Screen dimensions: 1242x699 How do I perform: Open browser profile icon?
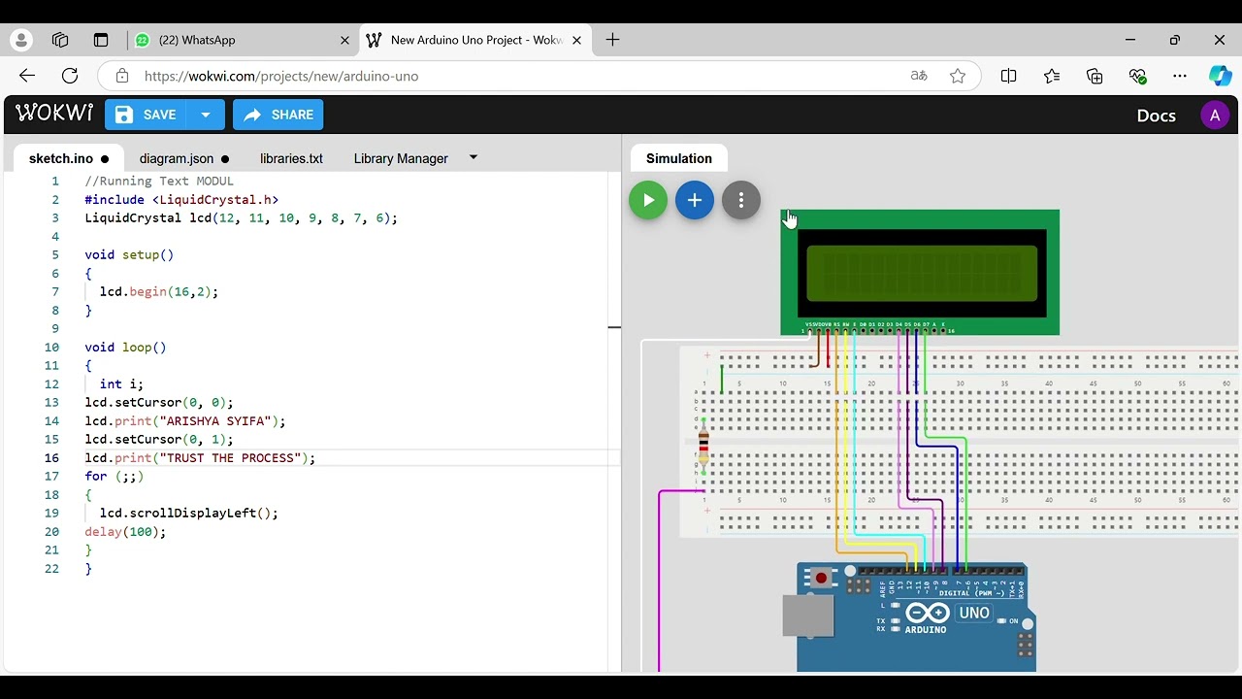[x=21, y=40]
